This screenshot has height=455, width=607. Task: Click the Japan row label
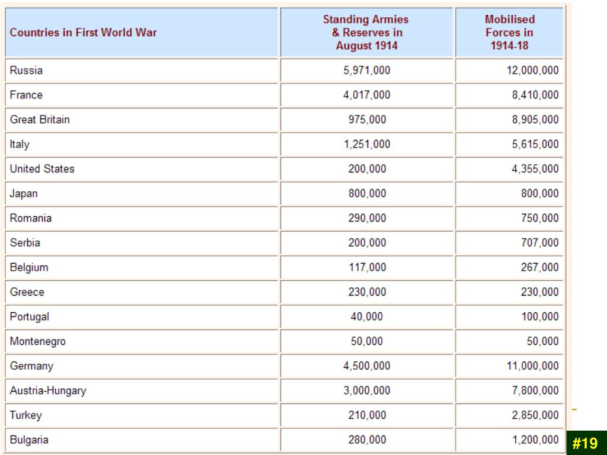point(23,194)
